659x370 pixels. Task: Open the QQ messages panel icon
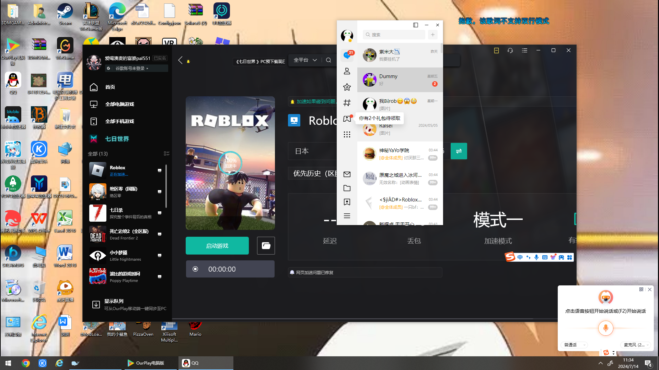(347, 55)
